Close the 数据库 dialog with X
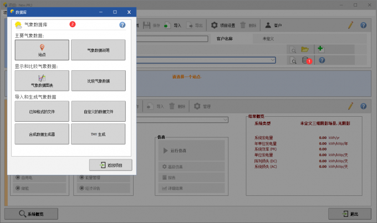The image size is (377, 223). pyautogui.click(x=129, y=12)
